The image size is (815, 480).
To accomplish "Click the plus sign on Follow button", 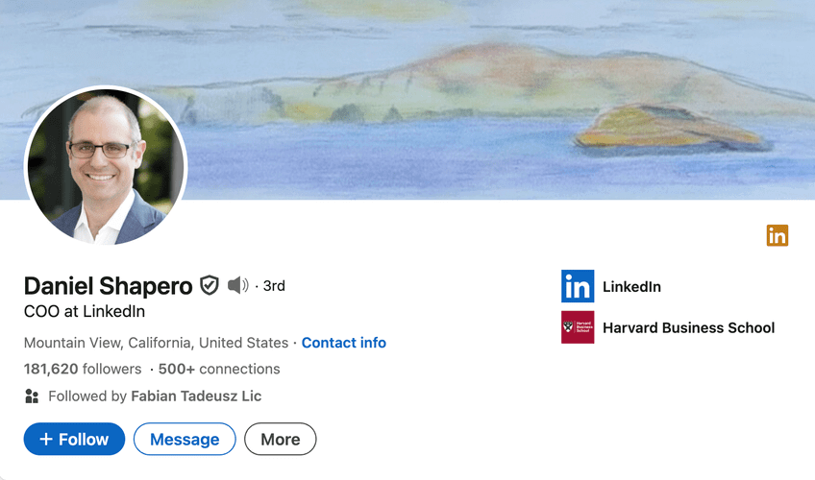I will pyautogui.click(x=46, y=439).
